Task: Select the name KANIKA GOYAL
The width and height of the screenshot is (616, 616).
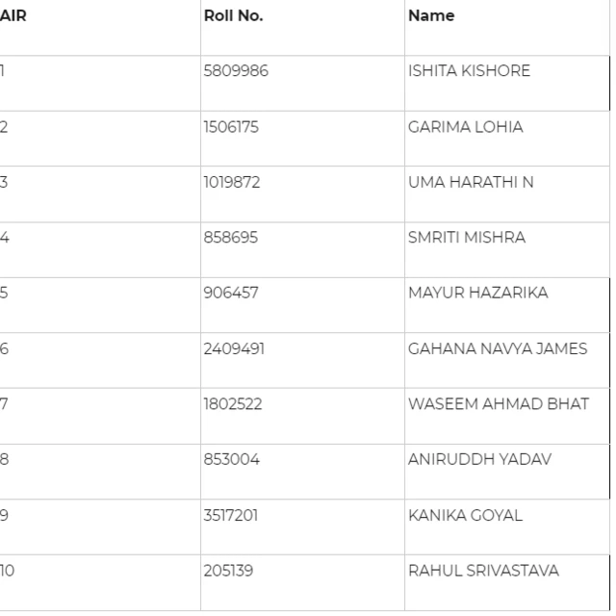Action: pos(466,516)
